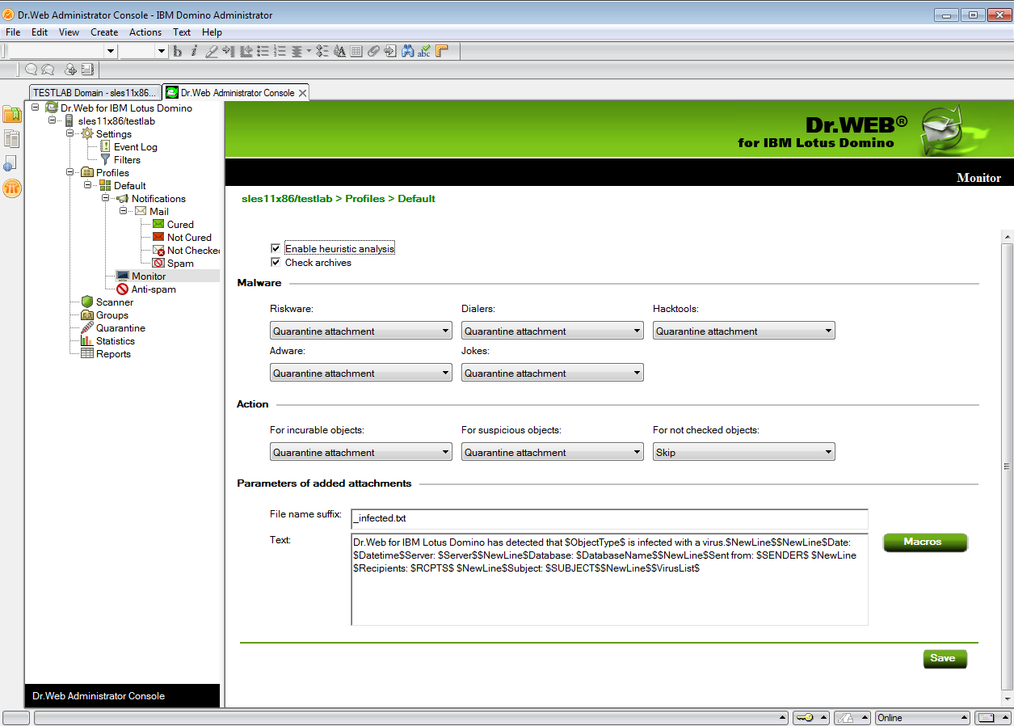Open the Edit menu
The width and height of the screenshot is (1014, 726).
pyautogui.click(x=40, y=32)
